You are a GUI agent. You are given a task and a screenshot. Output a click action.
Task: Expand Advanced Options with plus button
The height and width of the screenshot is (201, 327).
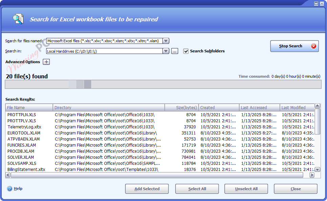point(46,62)
